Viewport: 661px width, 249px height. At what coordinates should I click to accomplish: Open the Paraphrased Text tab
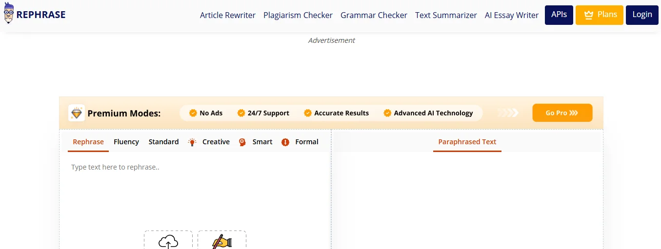coord(467,142)
